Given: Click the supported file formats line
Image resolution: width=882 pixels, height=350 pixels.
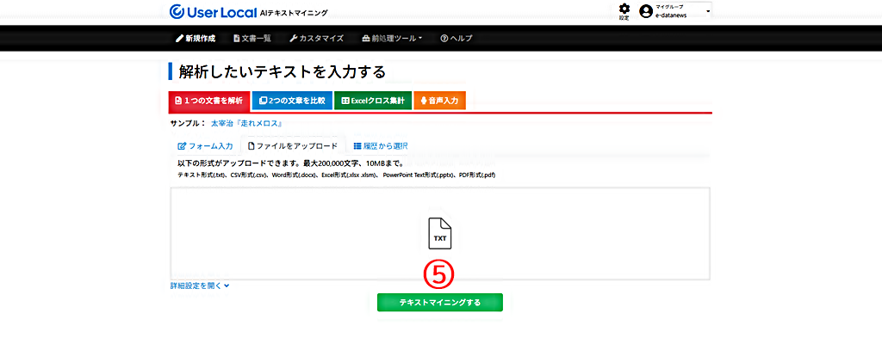Looking at the screenshot, I should (x=336, y=175).
